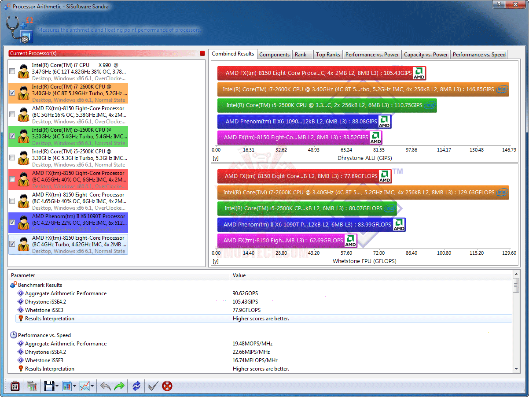Check the FX-8150 5GHz 16% OC checkbox
Image resolution: width=529 pixels, height=397 pixels.
point(12,115)
